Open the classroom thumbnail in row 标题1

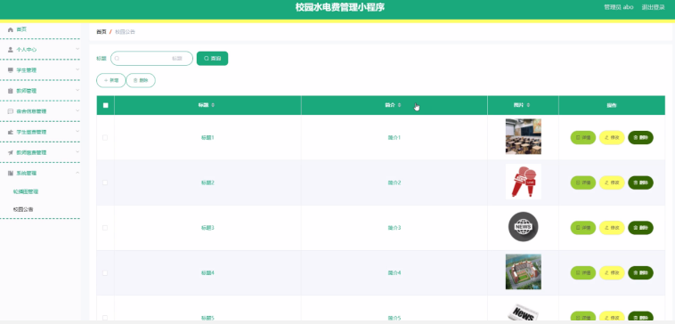coord(523,137)
